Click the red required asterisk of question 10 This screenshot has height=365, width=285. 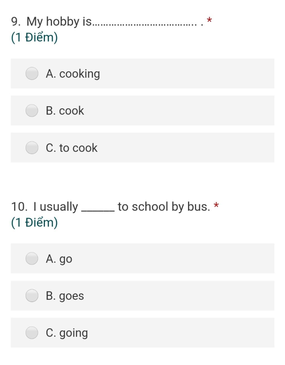pyautogui.click(x=216, y=206)
